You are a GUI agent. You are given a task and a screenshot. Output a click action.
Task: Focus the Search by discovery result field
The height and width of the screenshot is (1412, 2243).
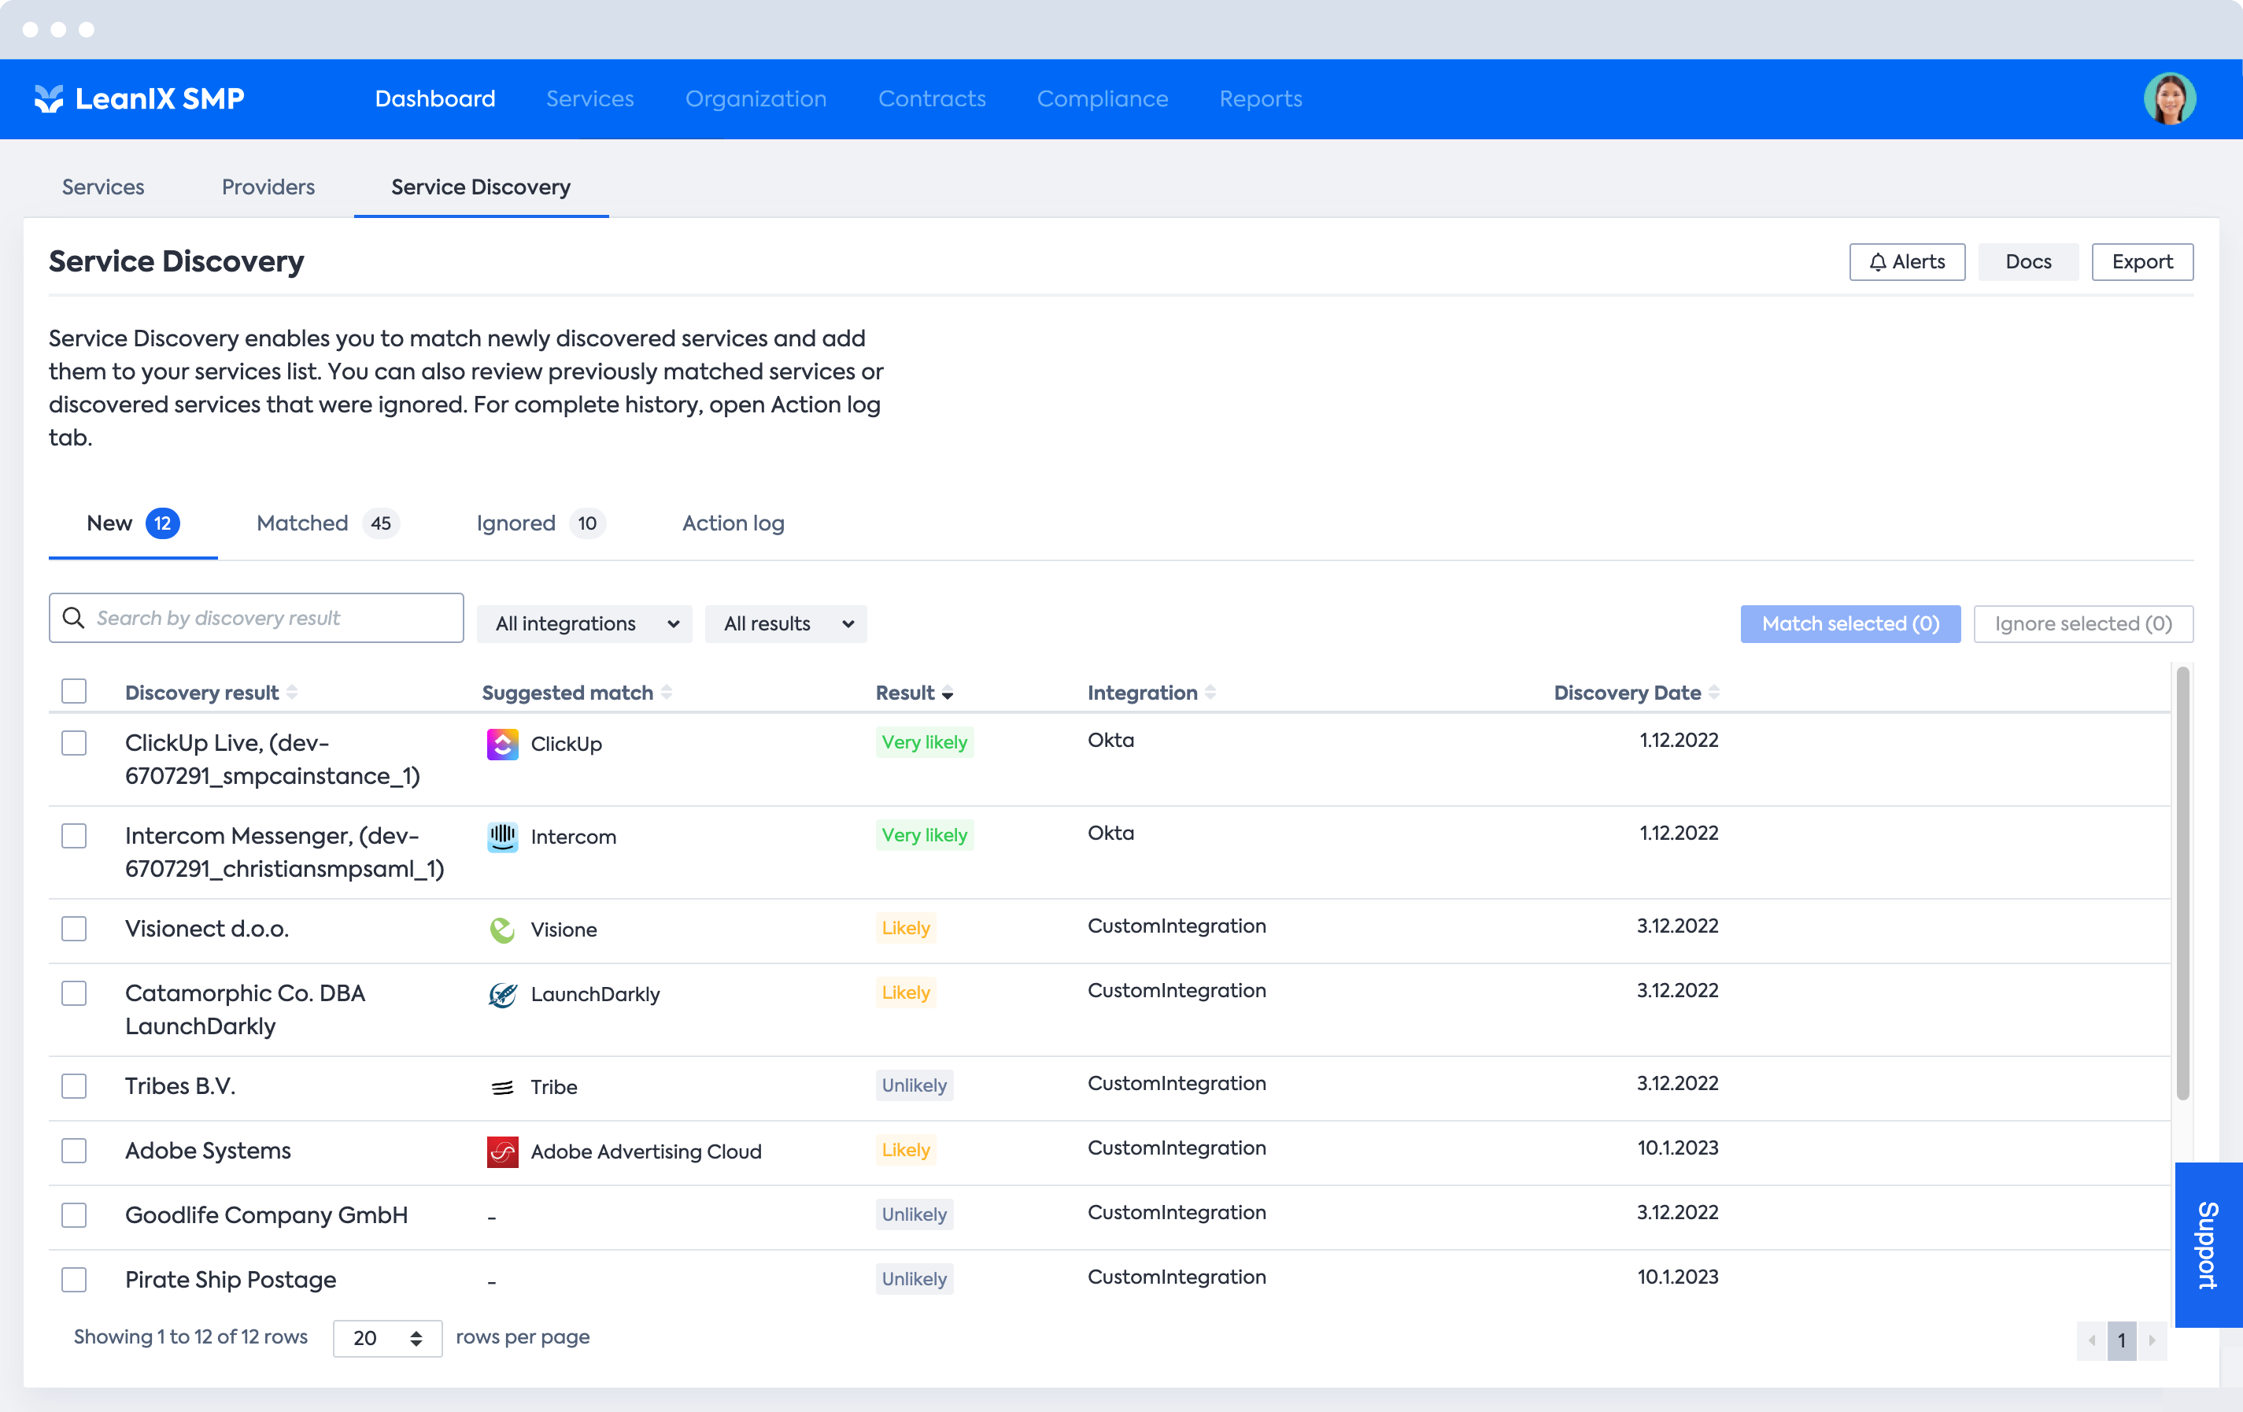click(256, 618)
